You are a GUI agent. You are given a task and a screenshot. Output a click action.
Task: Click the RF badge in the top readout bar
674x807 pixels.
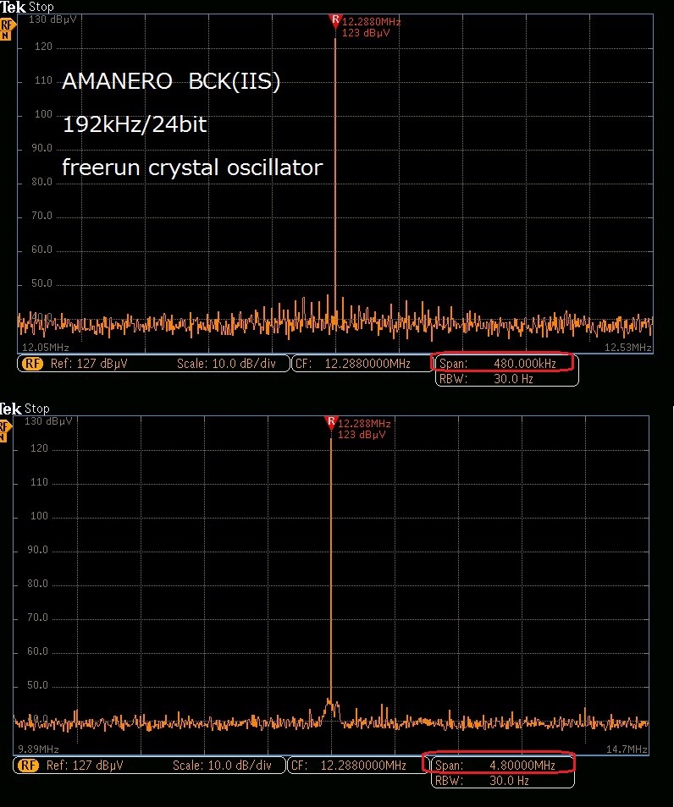point(32,364)
